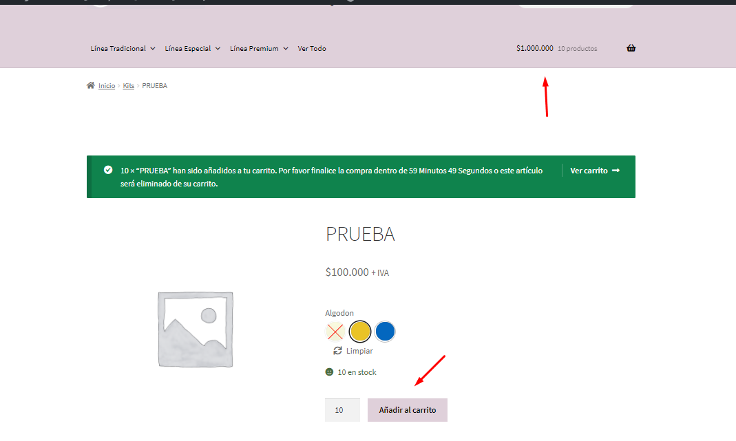The image size is (736, 441).
Task: Open the Ver Todo menu item
Action: coord(312,49)
